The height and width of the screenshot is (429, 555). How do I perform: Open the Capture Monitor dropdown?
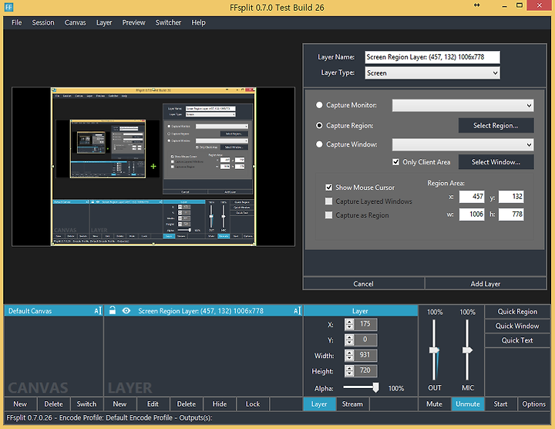(x=462, y=105)
